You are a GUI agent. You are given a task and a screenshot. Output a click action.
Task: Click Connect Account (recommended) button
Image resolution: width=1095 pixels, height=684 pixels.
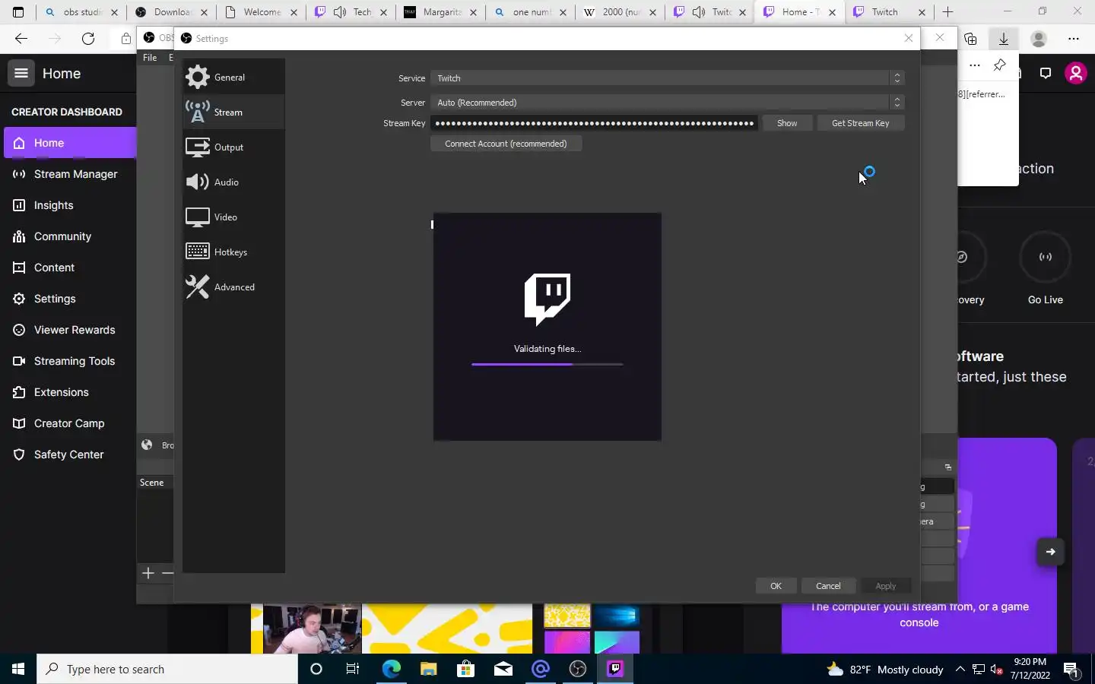[x=506, y=144]
